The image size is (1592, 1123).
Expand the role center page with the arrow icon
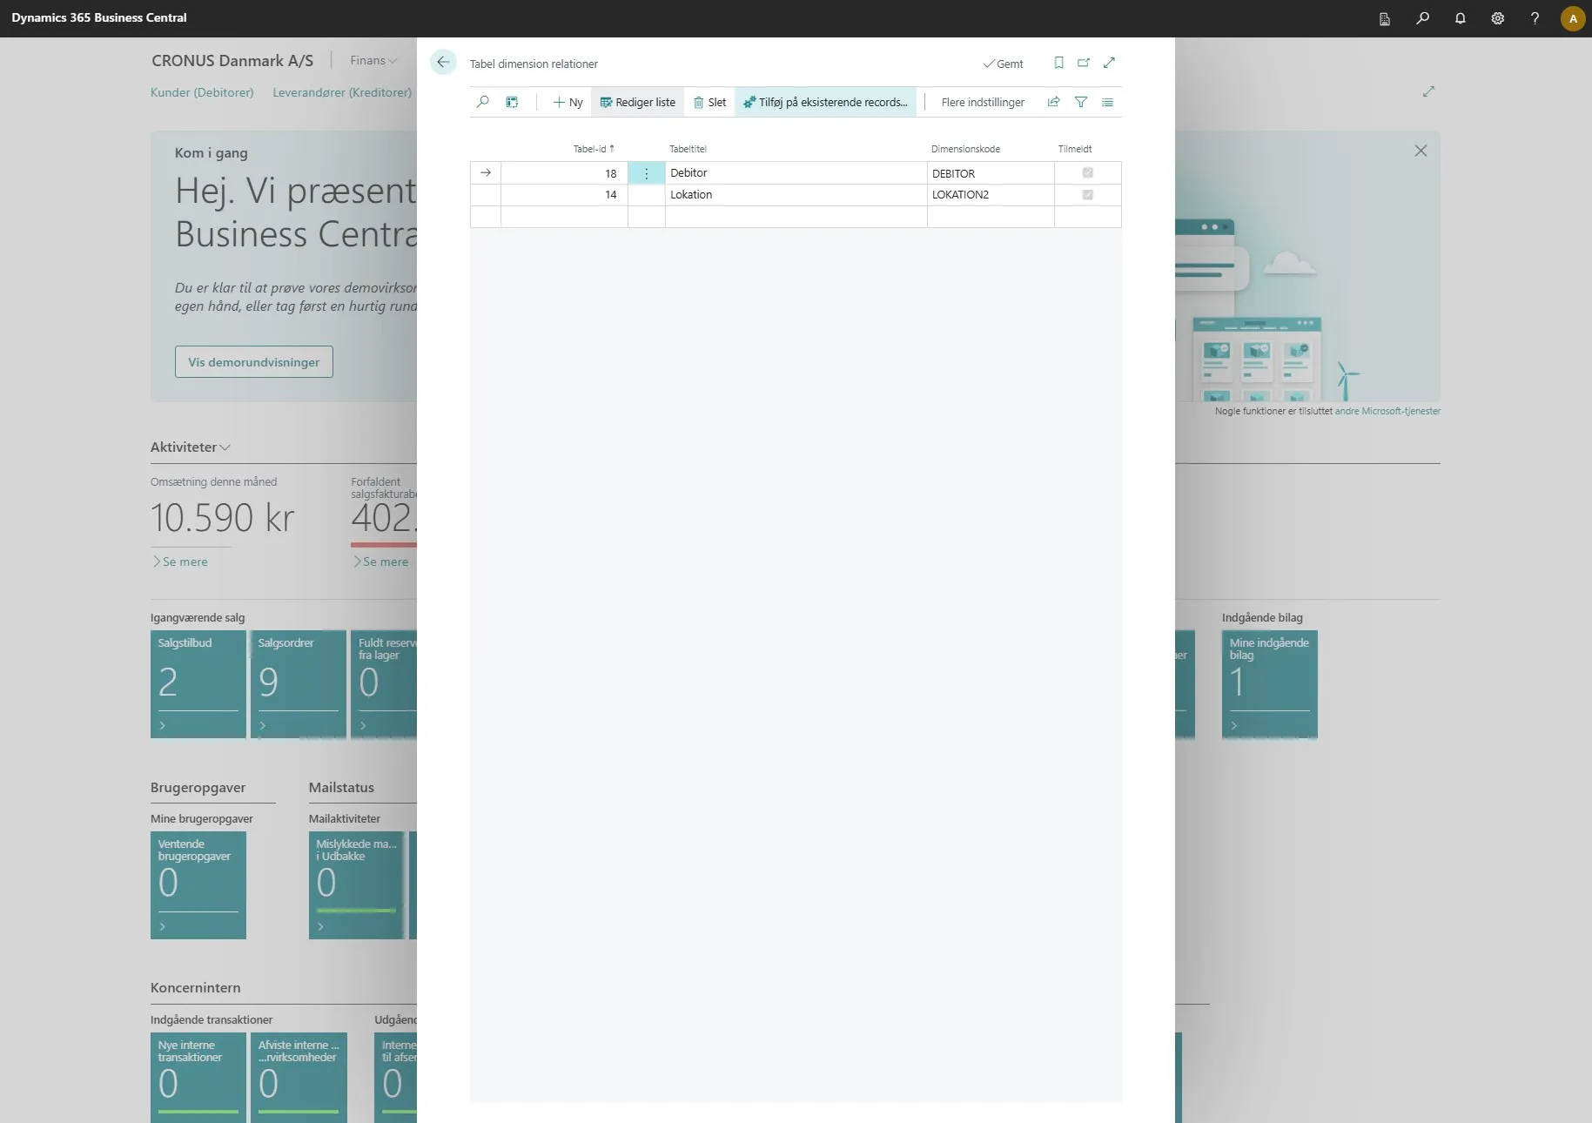[x=1428, y=91]
